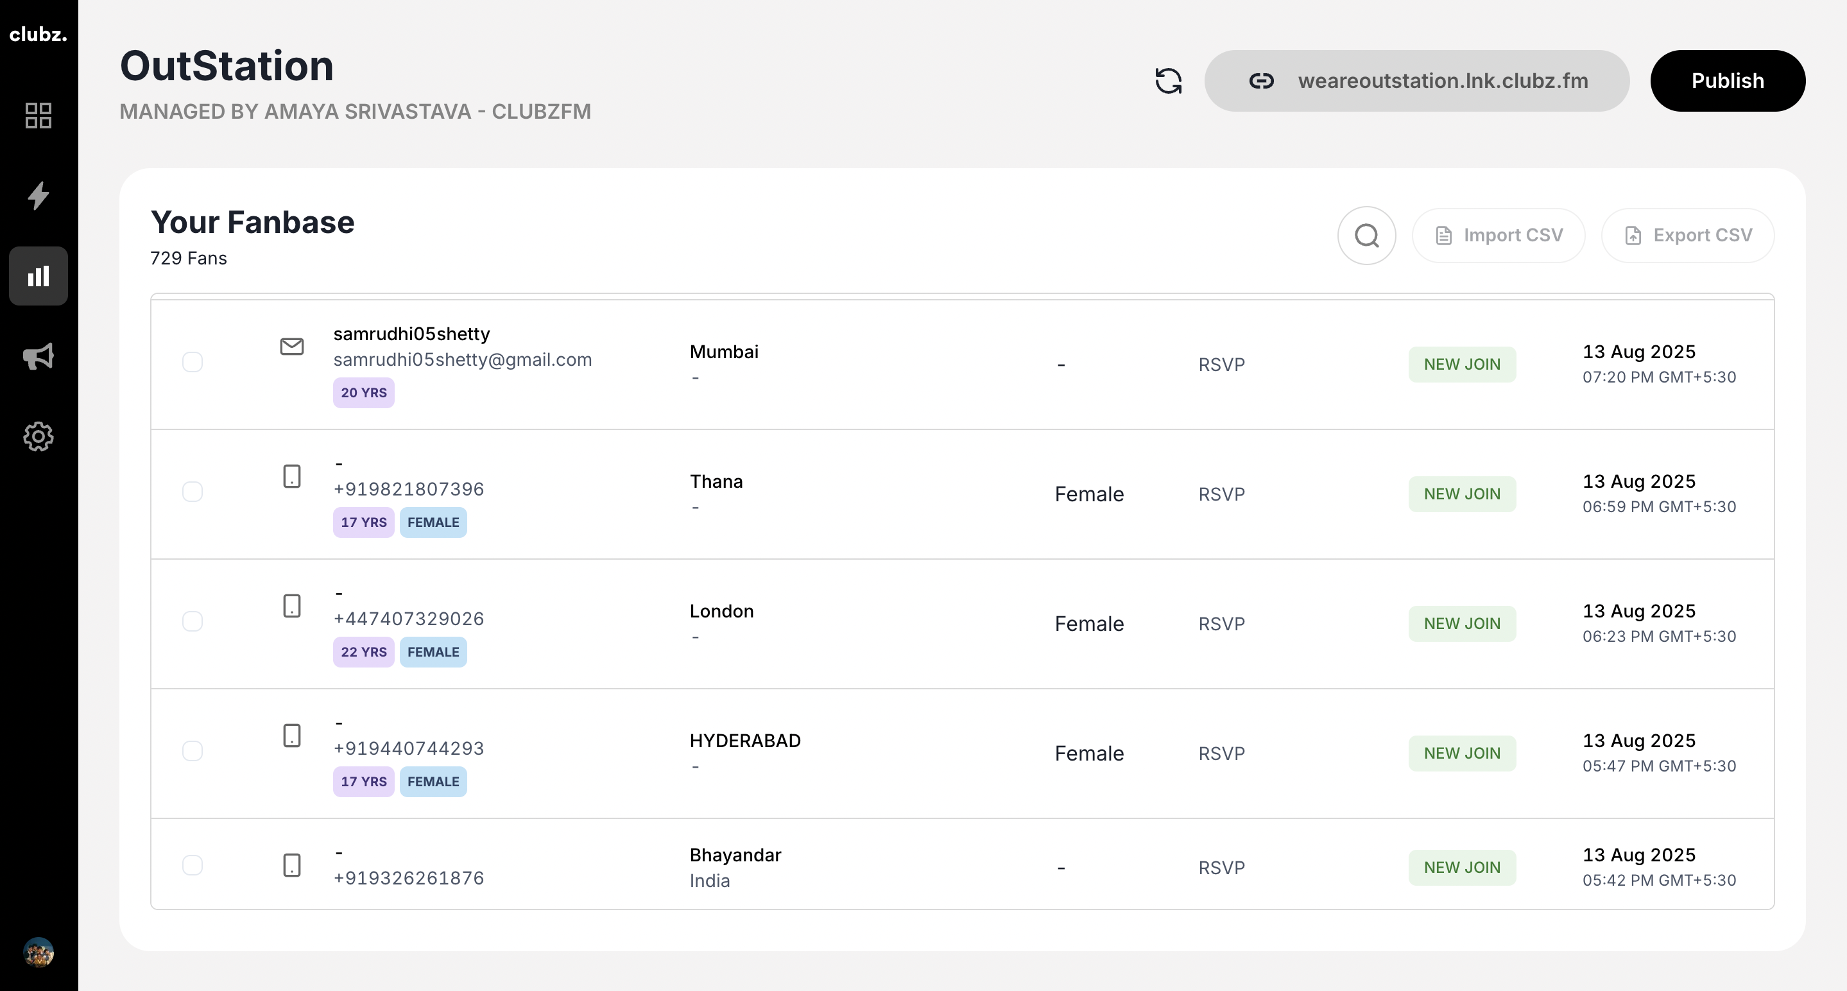Screen dimensions: 1847x991
Task: Click the envelope icon for samrudhi05shetty
Action: pyautogui.click(x=291, y=347)
